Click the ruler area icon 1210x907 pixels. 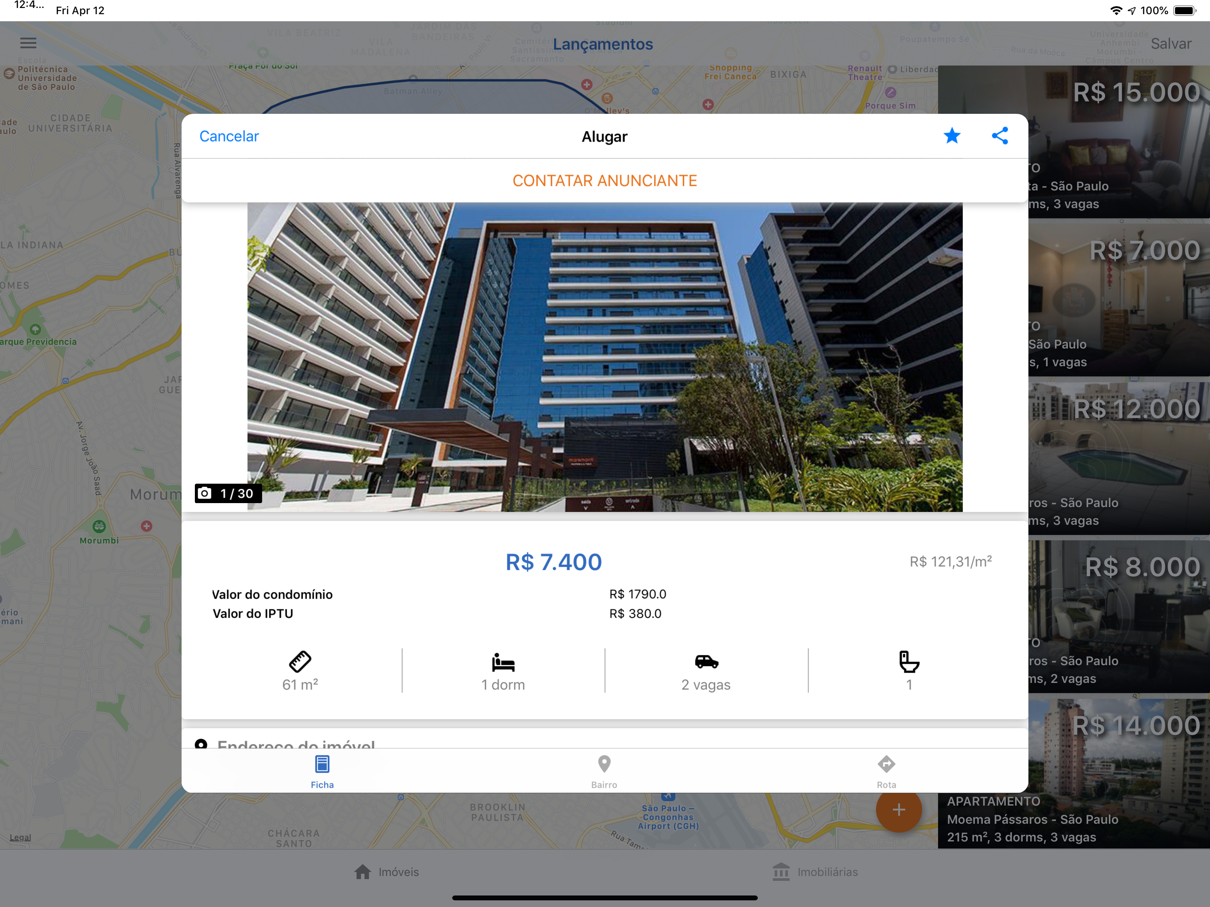click(x=300, y=661)
